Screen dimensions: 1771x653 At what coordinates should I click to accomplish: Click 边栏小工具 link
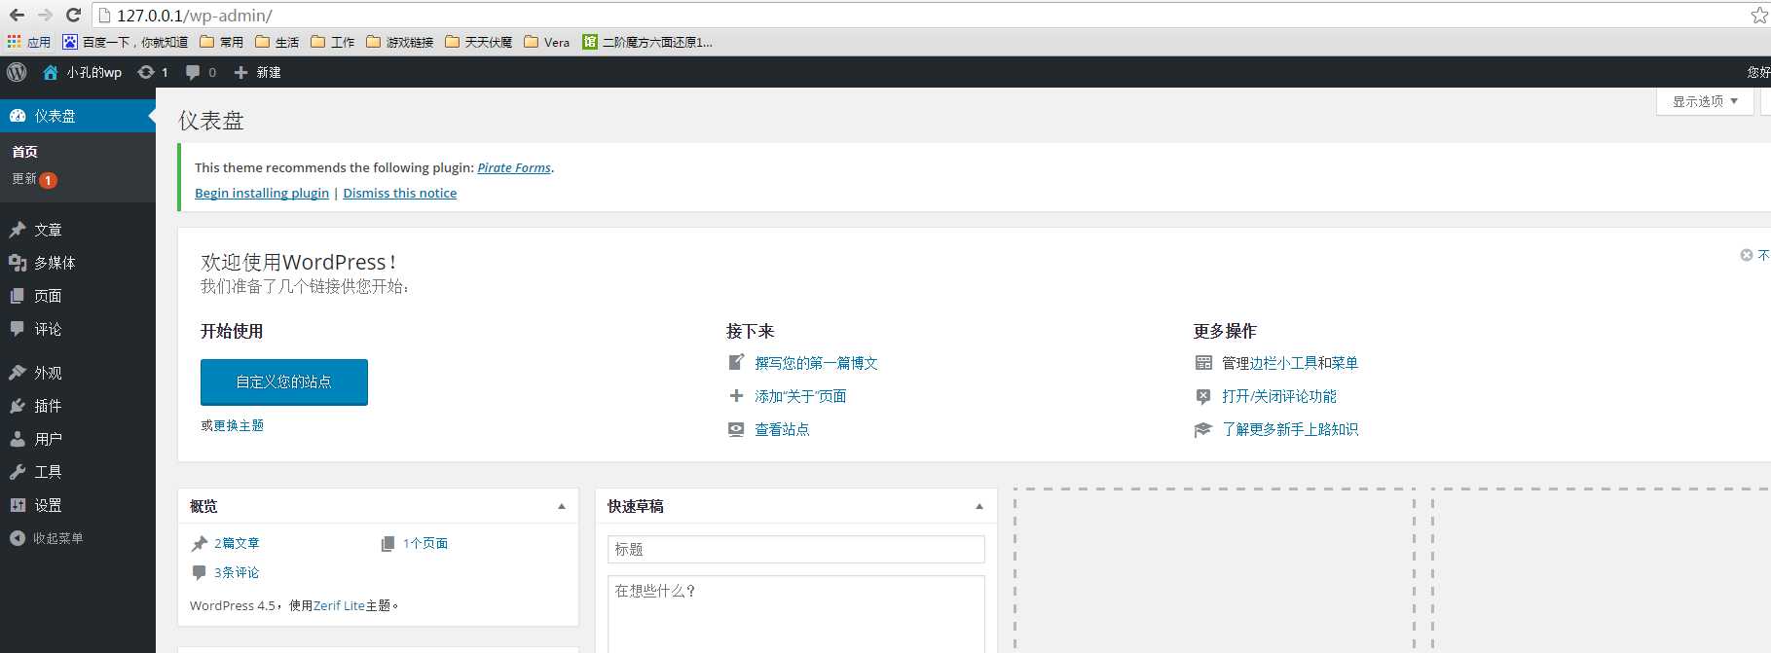[1283, 363]
